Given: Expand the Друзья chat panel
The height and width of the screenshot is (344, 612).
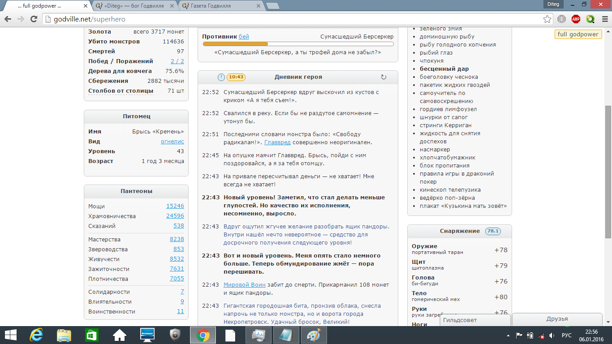Looking at the screenshot, I should click(x=557, y=319).
